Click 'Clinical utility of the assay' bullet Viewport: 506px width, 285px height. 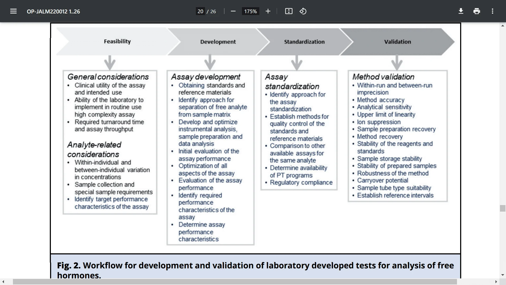point(110,89)
